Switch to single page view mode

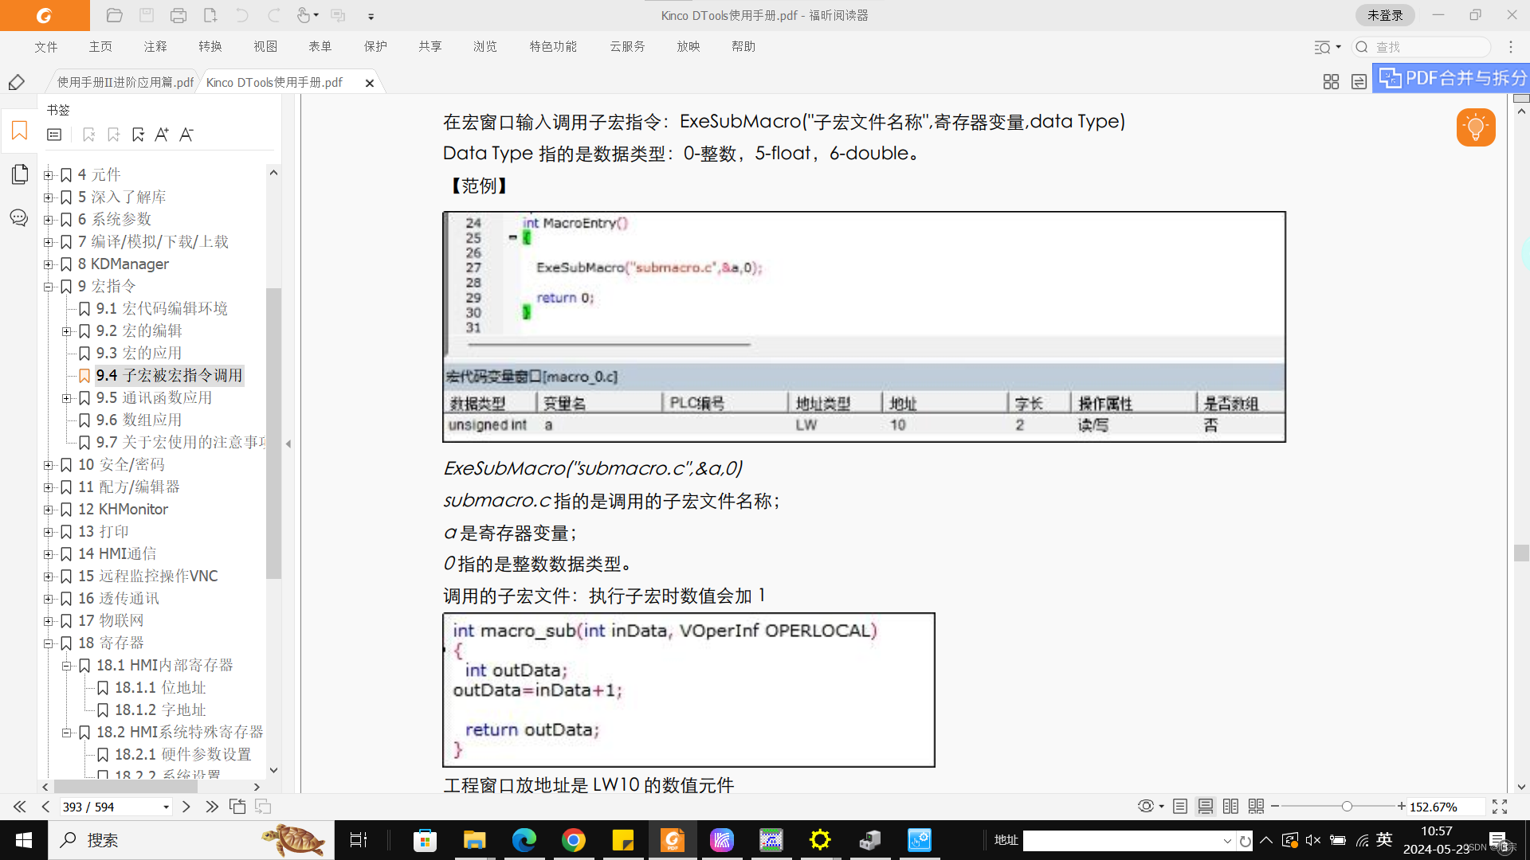point(1180,807)
